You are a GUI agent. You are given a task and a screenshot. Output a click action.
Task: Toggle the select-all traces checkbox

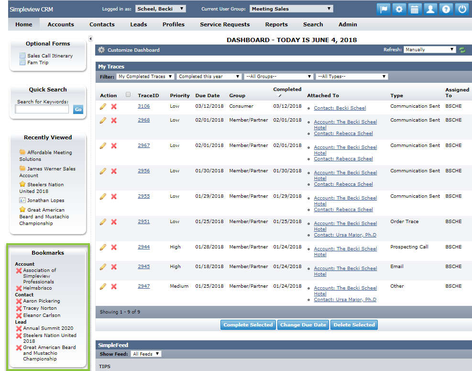(128, 94)
